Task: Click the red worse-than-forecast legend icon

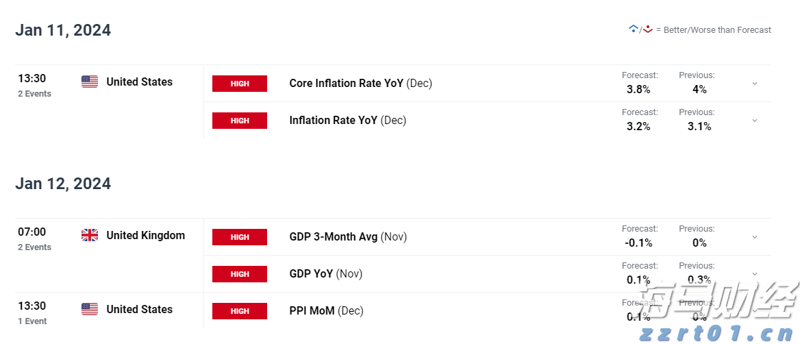Action: click(x=648, y=29)
